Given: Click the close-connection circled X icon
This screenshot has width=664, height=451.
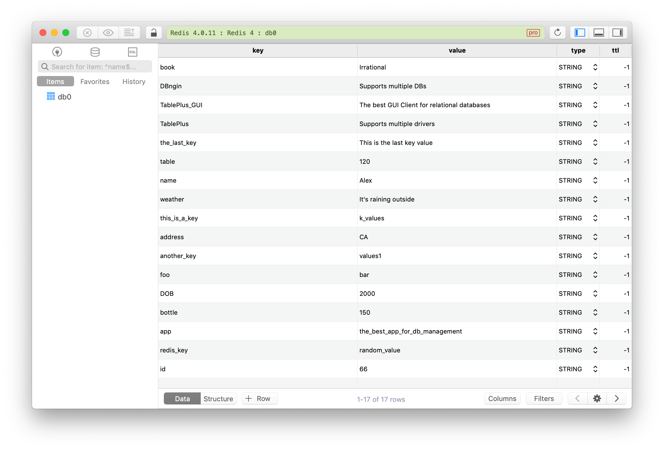Looking at the screenshot, I should 87,32.
